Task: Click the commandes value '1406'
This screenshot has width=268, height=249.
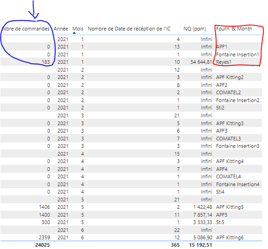Action: 44,207
